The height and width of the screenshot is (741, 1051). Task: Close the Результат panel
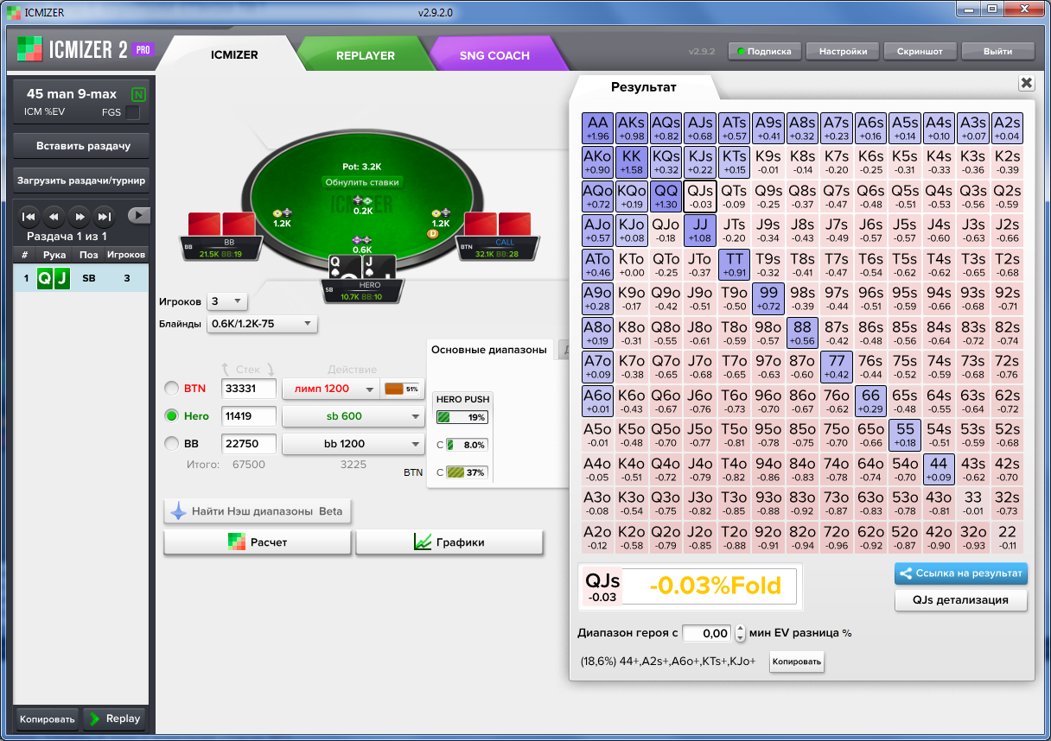point(1026,83)
